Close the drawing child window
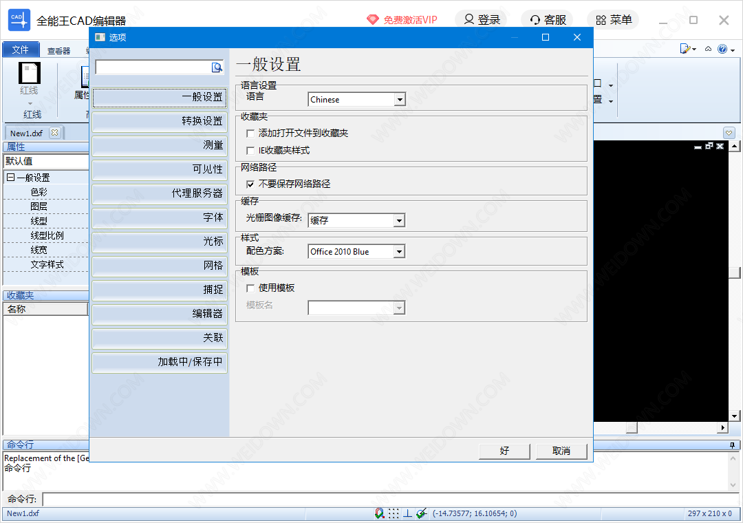Image resolution: width=743 pixels, height=523 pixels. click(720, 146)
